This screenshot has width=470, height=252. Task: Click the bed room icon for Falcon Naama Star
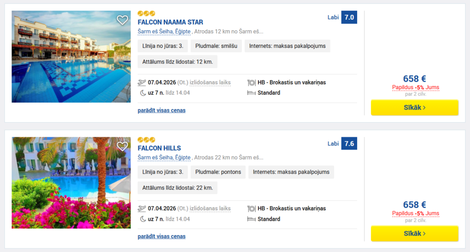(x=251, y=93)
